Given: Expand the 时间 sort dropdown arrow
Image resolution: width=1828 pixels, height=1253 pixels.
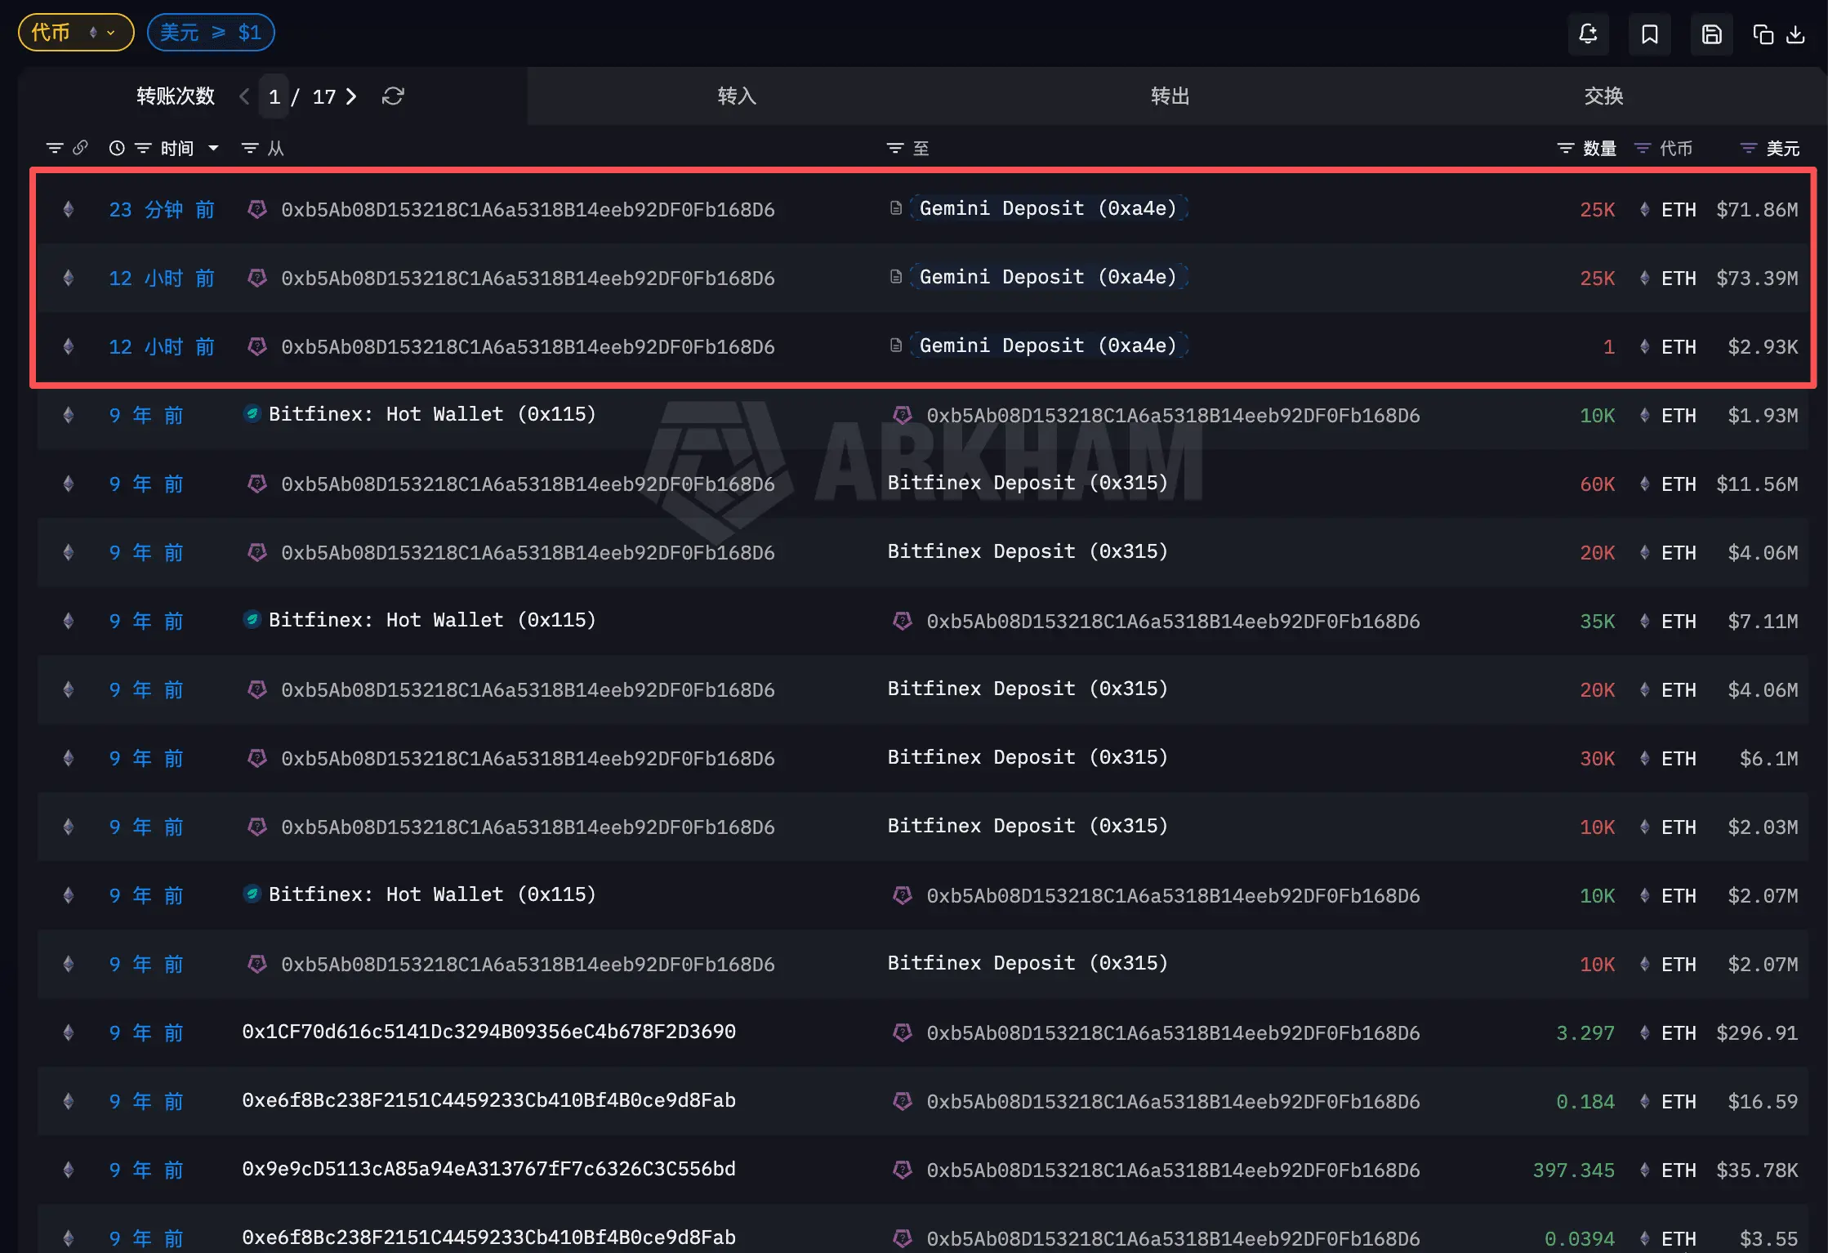Looking at the screenshot, I should coord(213,148).
